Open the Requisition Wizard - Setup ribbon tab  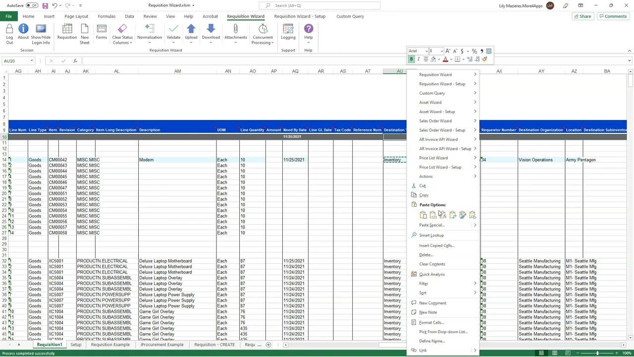[300, 16]
